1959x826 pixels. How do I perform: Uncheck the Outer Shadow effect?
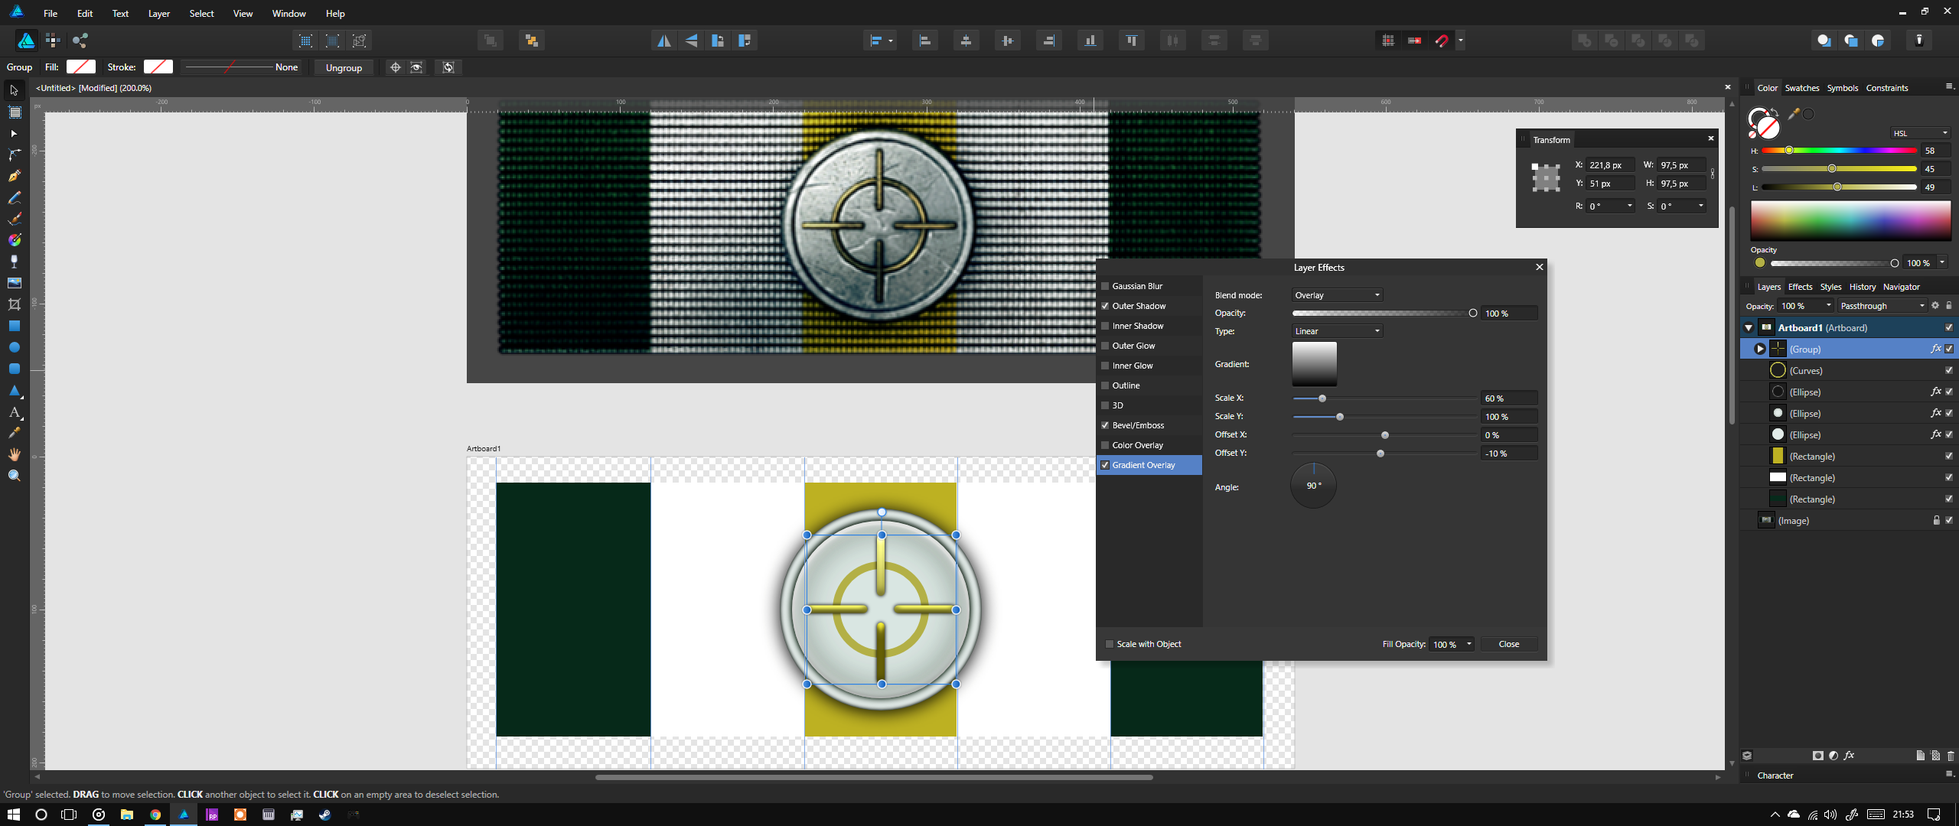[x=1105, y=306]
